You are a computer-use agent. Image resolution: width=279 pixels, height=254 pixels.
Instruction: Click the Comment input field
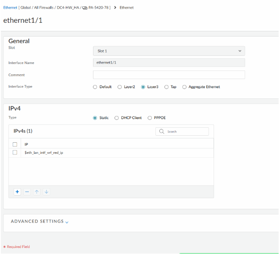[169, 75]
